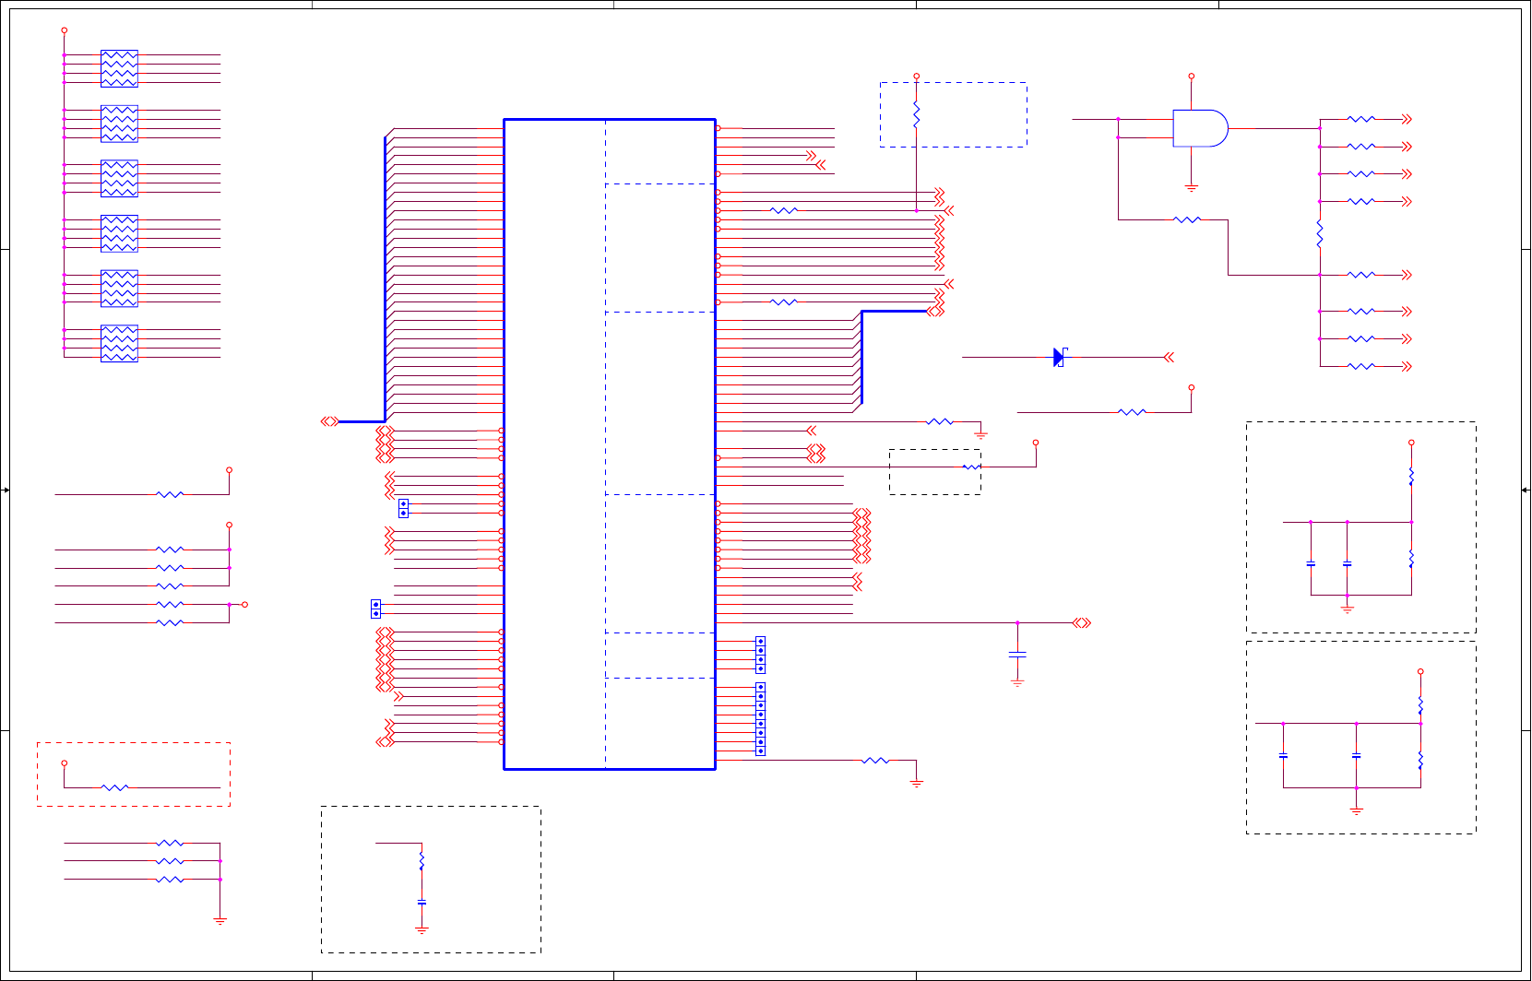Click the ground in the bottom-center dashed box
Screen dimensions: 1532x981
point(422,930)
